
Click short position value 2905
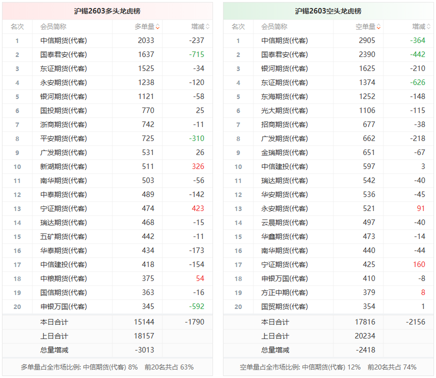point(367,40)
